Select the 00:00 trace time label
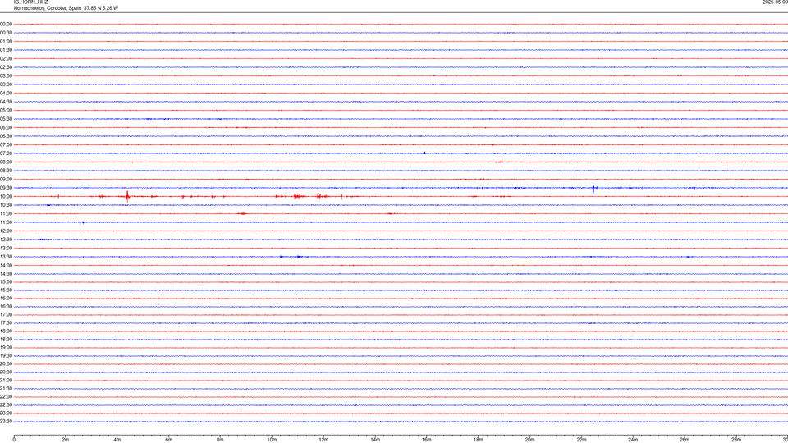 coord(6,24)
